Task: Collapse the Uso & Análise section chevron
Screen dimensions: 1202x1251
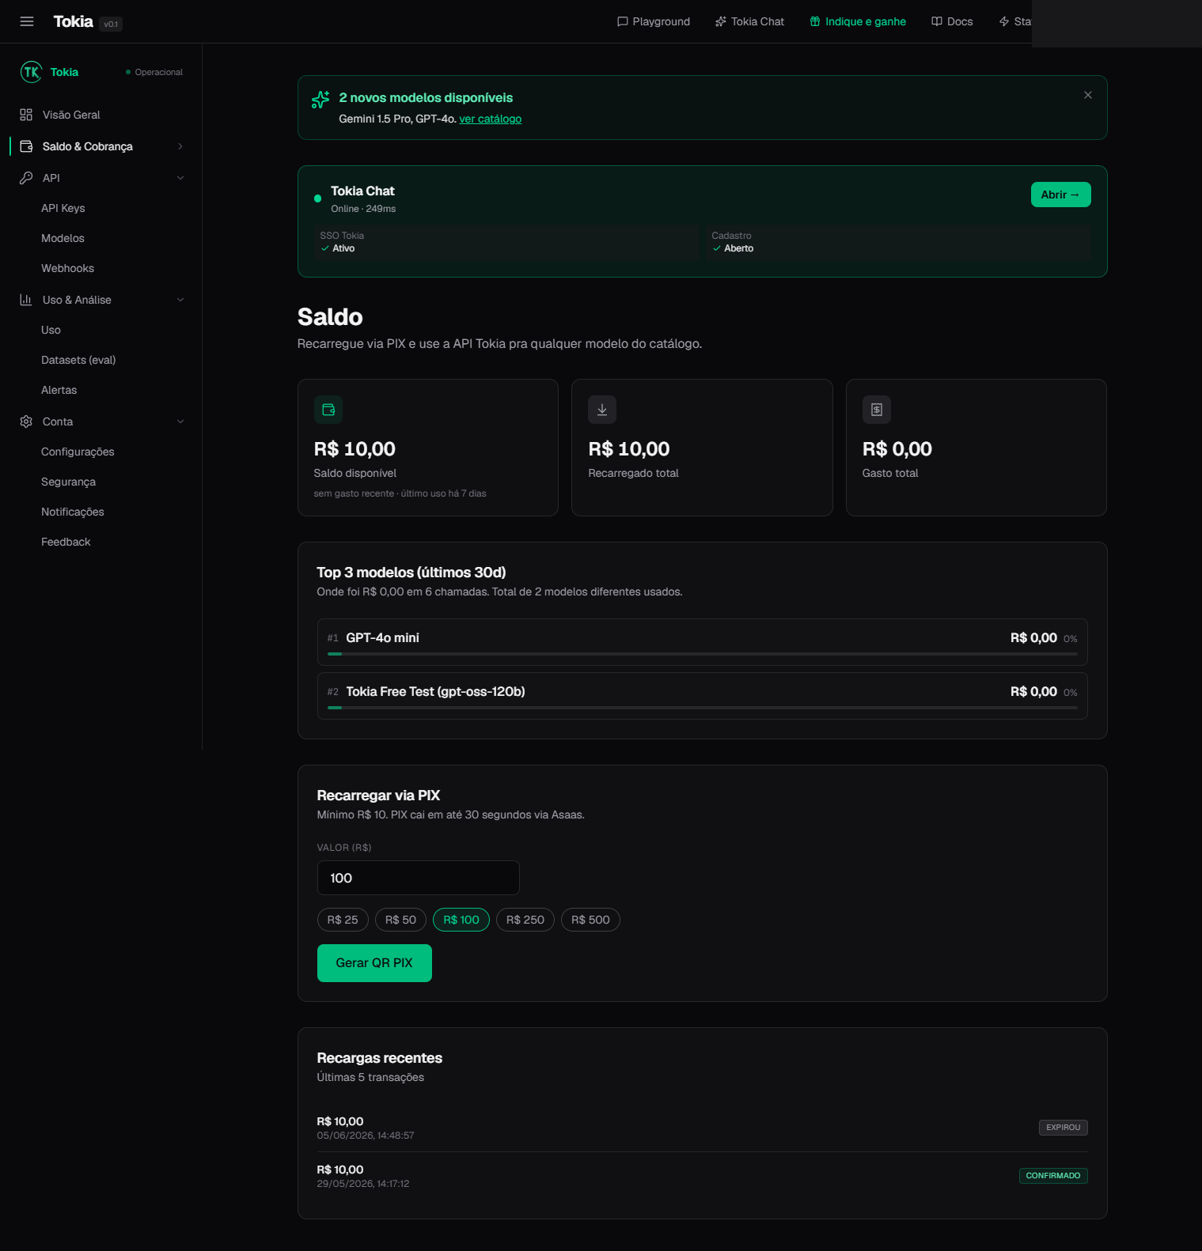Action: click(x=180, y=300)
